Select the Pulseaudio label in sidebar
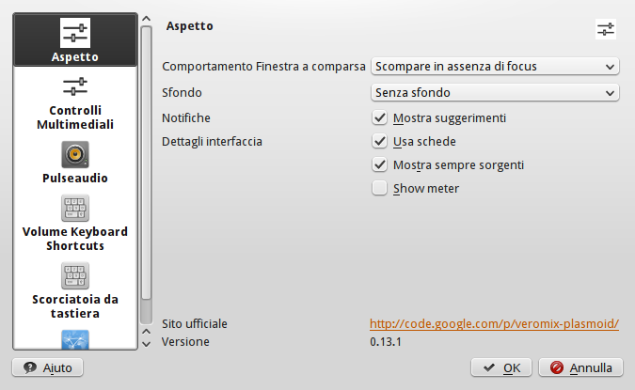This screenshot has height=390, width=635. 75,178
